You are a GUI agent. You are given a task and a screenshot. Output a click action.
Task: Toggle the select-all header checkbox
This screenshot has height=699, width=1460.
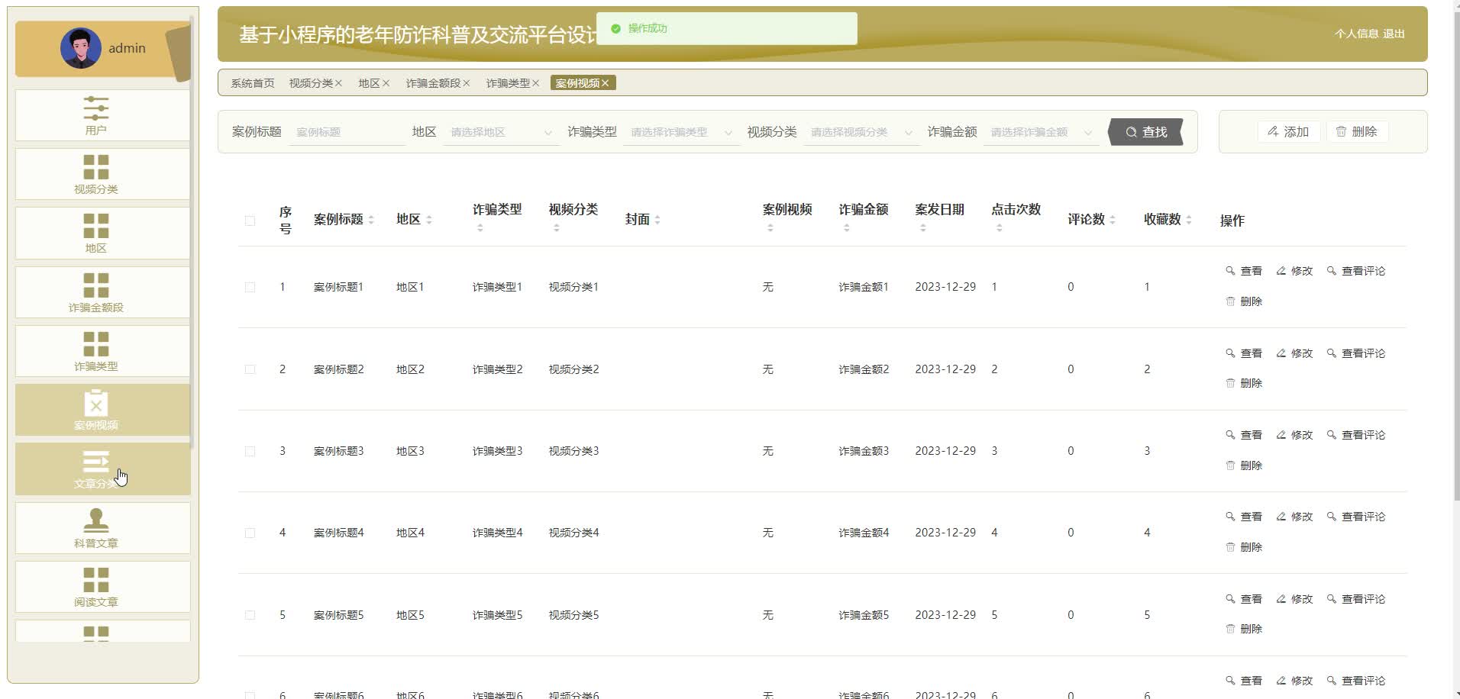[250, 221]
